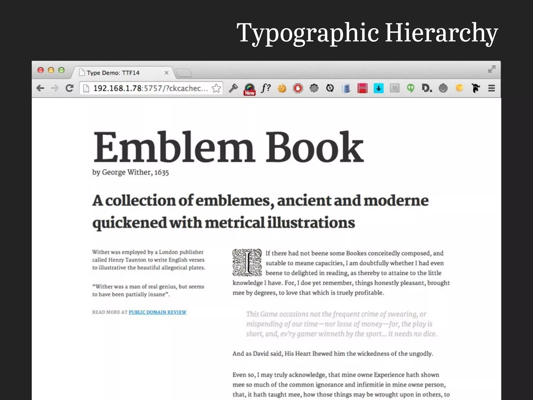Open the PUBLIC DOMAIN REVIEW link
The image size is (533, 400).
pyautogui.click(x=157, y=312)
